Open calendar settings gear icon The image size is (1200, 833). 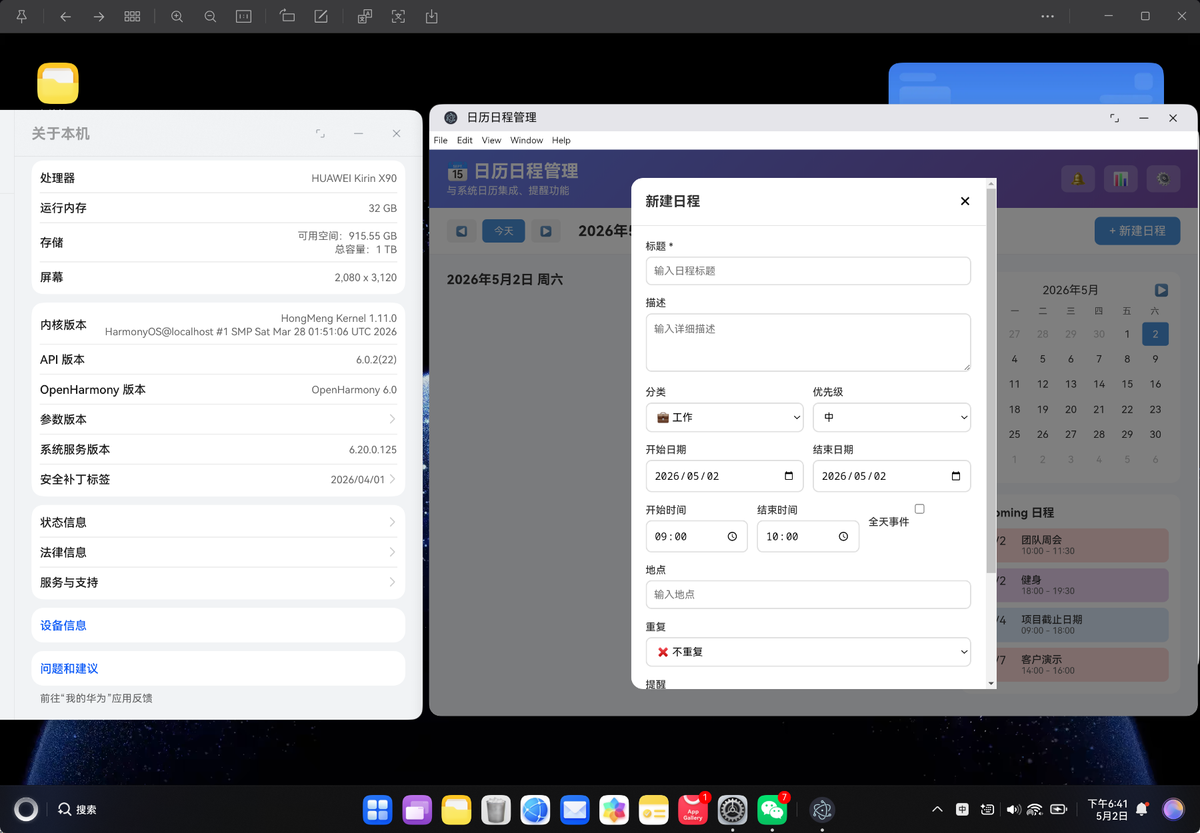[x=1163, y=179]
